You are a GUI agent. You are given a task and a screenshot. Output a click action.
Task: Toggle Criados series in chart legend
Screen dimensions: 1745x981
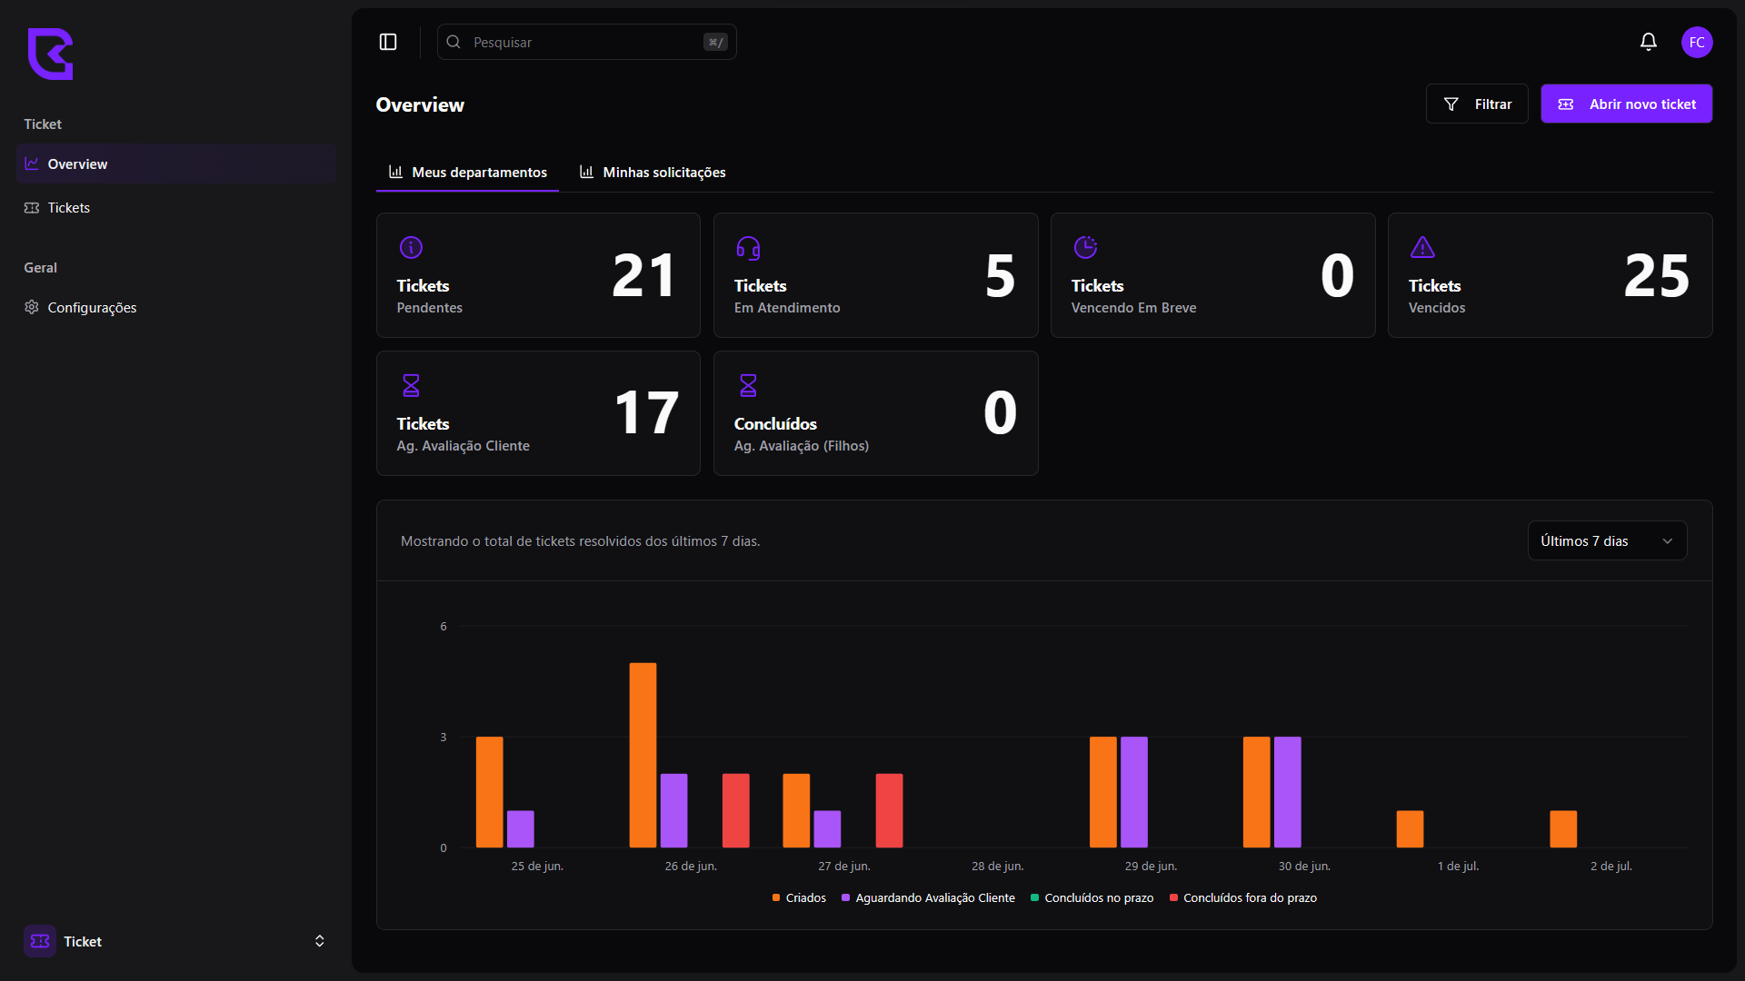[x=799, y=897]
